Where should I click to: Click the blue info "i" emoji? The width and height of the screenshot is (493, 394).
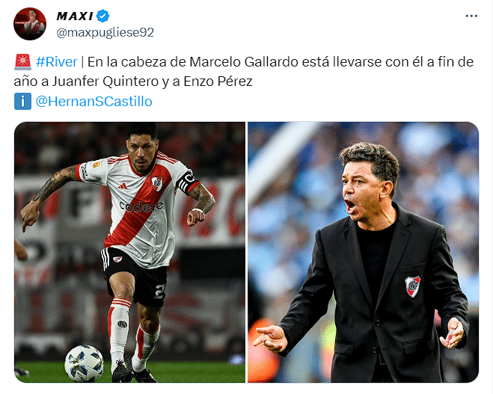tap(22, 101)
